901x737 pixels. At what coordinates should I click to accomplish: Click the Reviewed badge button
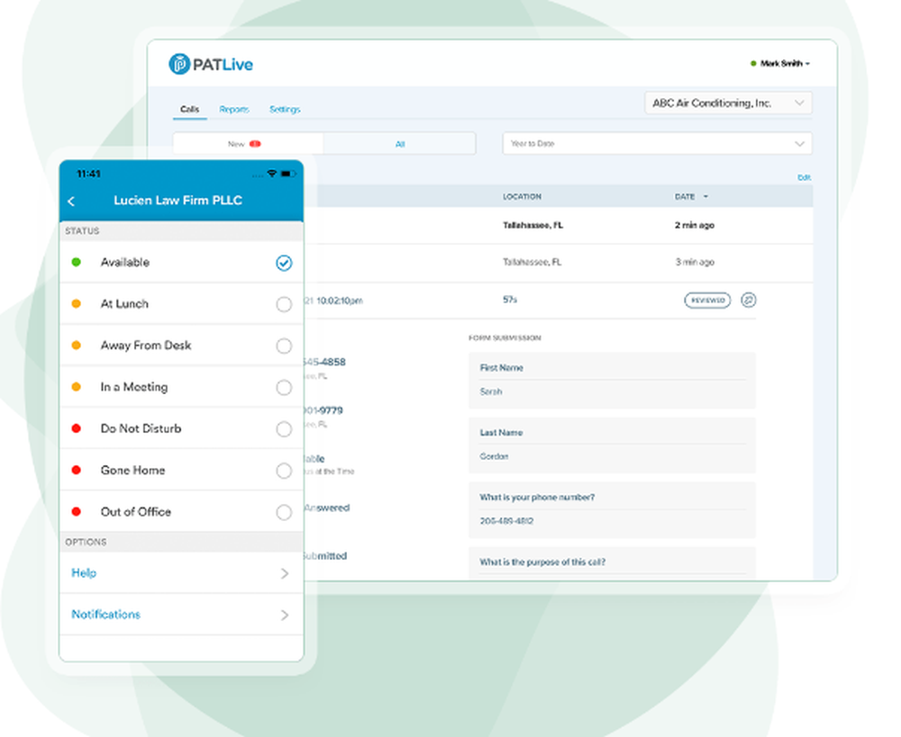[x=707, y=301]
